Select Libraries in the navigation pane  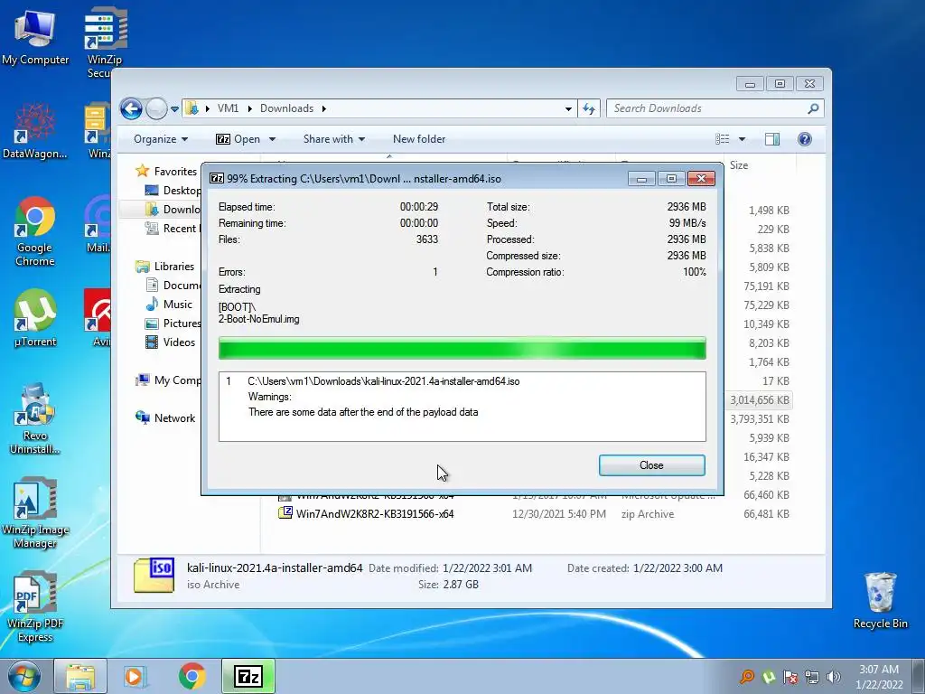click(166, 267)
